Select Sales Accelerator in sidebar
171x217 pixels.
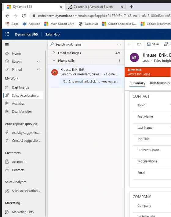23,95
